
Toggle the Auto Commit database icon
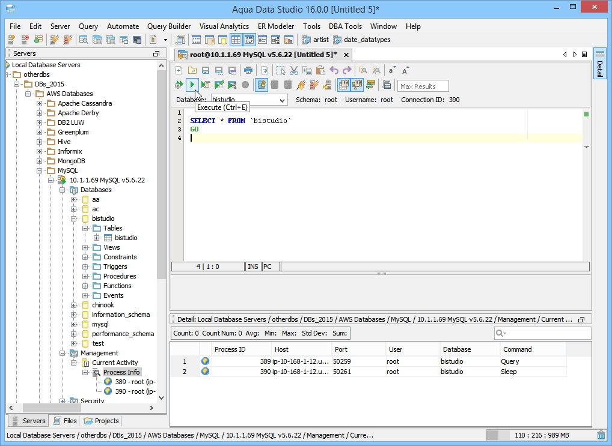262,84
